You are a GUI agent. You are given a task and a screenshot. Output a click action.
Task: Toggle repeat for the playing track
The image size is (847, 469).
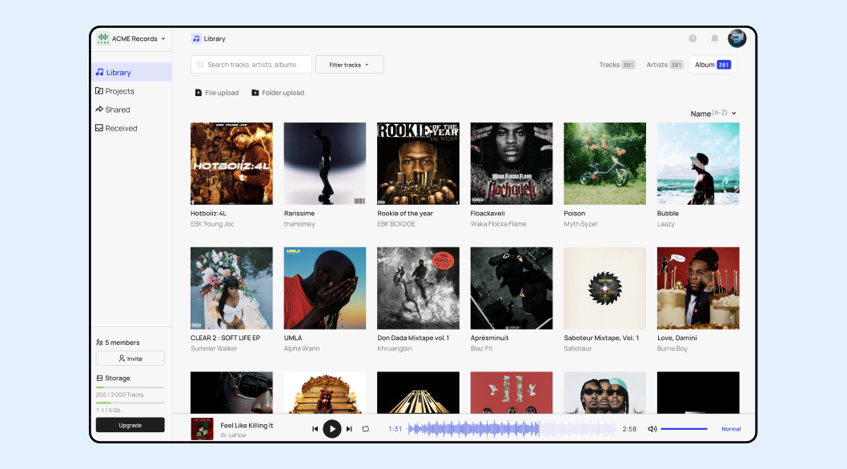click(366, 429)
